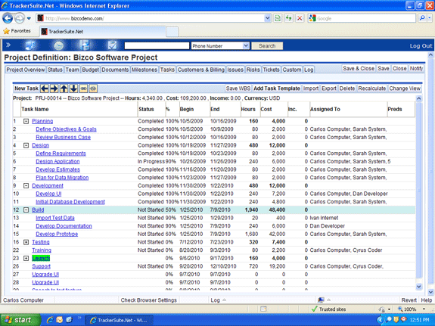
Task: Open the Design Application task link
Action: pyautogui.click(x=57, y=161)
